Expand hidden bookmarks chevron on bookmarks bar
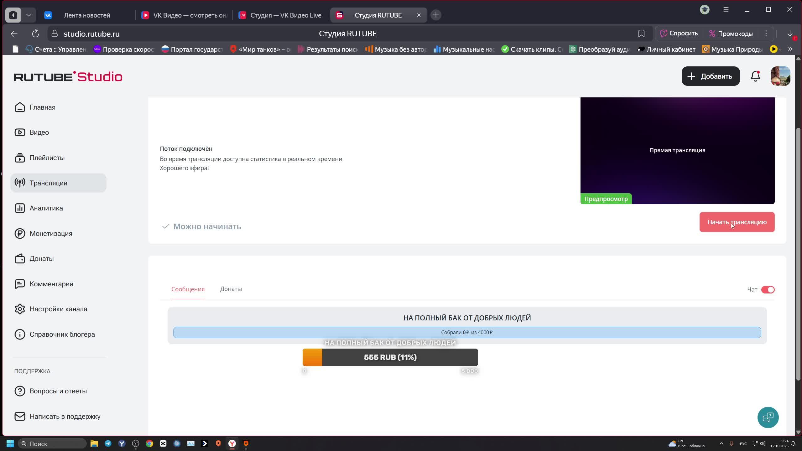 [790, 49]
